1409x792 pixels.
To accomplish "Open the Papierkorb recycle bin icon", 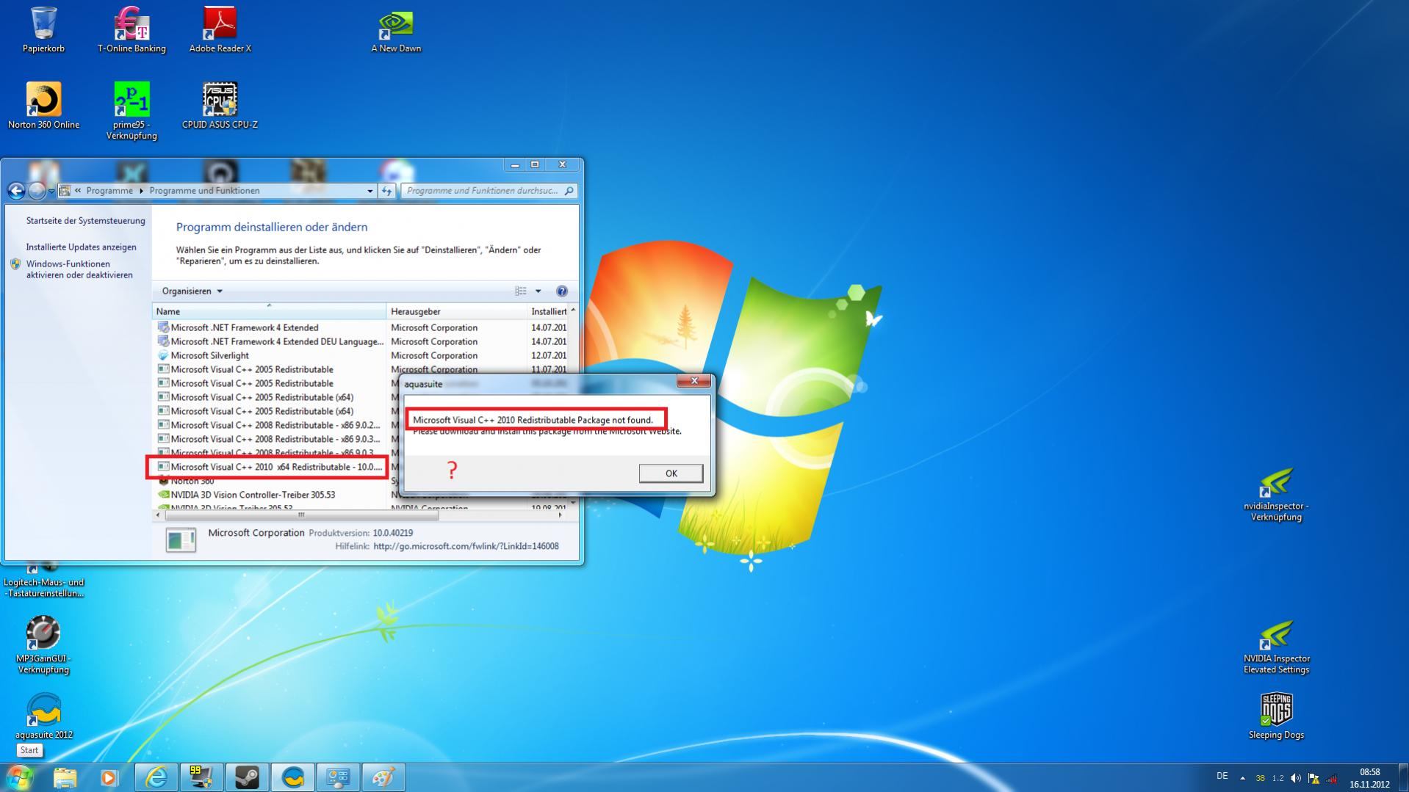I will [43, 29].
